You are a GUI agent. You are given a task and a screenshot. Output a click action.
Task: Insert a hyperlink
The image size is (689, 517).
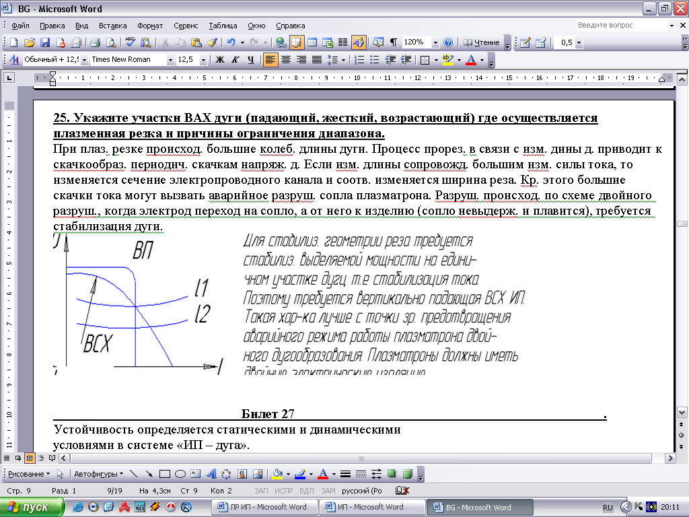point(281,42)
